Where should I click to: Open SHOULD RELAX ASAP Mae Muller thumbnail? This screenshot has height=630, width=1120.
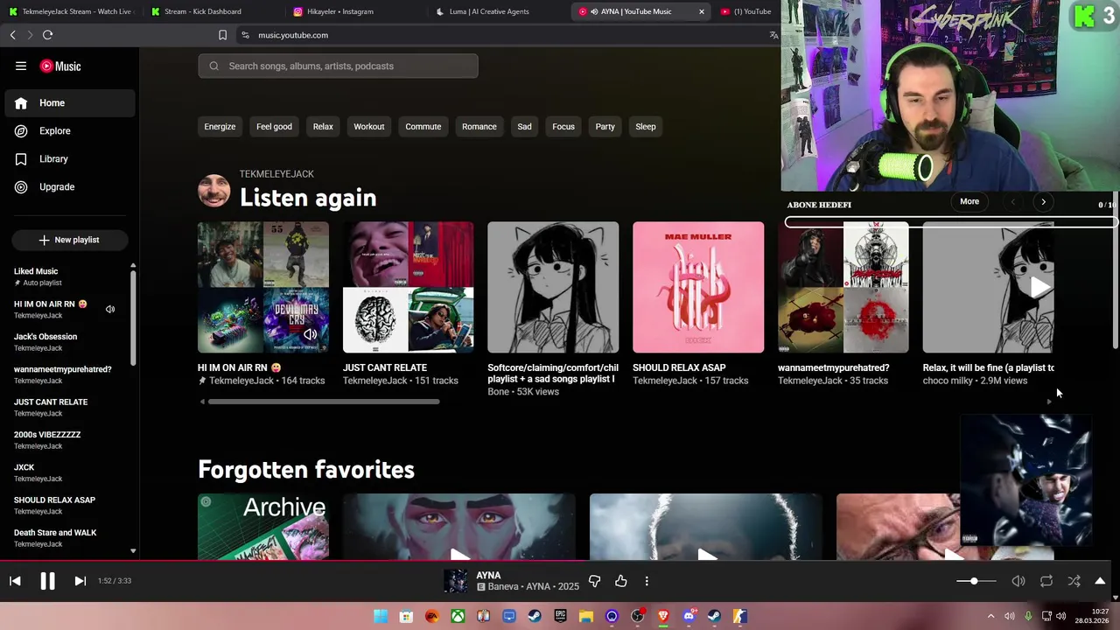pos(698,287)
